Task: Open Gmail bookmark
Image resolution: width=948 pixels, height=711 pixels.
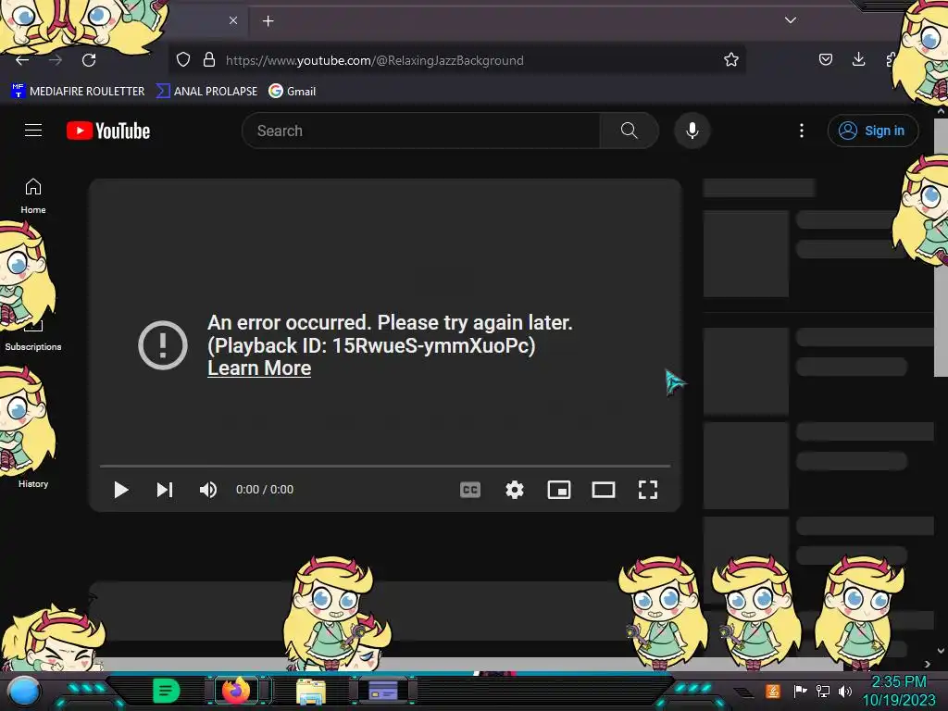Action: click(293, 92)
